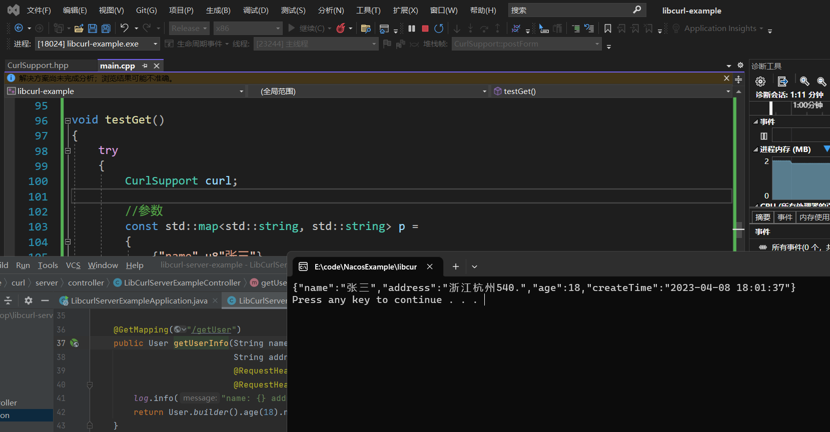830x432 pixels.
Task: Open the 摘要 tab in diagnostics
Action: 762,217
